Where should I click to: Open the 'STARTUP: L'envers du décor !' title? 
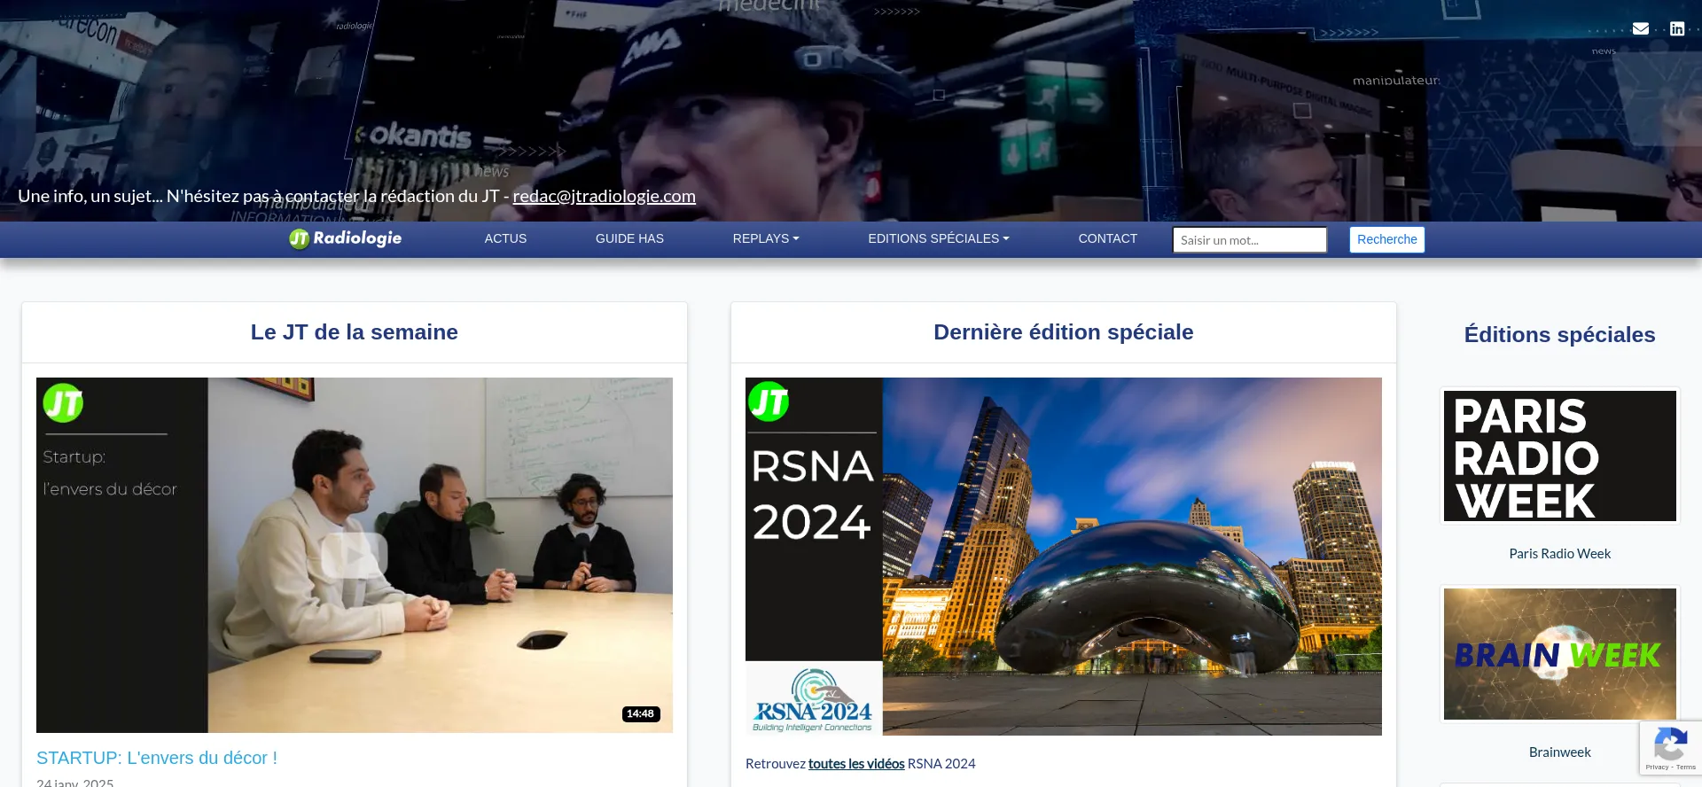157,758
